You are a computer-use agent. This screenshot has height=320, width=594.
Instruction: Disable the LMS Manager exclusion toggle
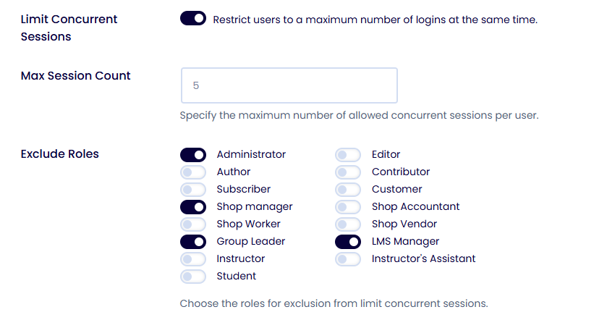pyautogui.click(x=348, y=241)
